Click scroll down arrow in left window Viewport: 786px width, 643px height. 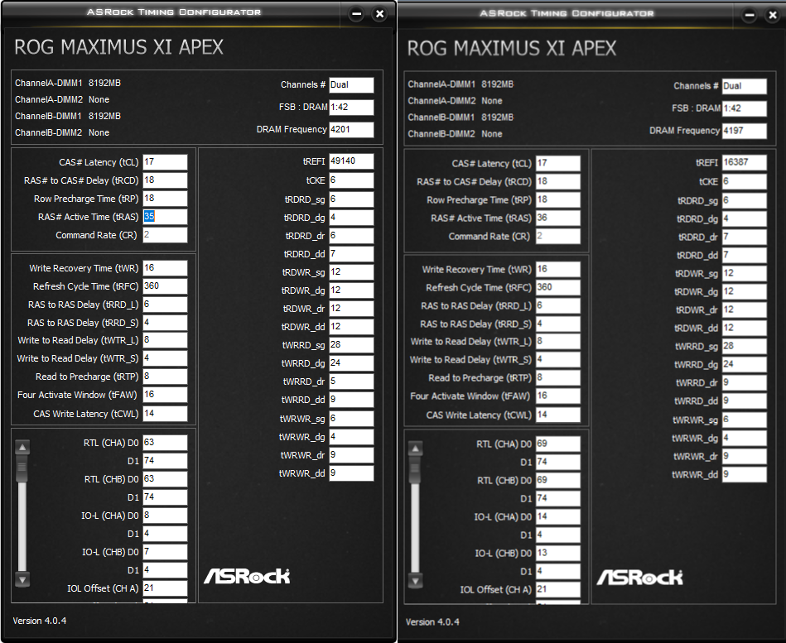tap(22, 579)
